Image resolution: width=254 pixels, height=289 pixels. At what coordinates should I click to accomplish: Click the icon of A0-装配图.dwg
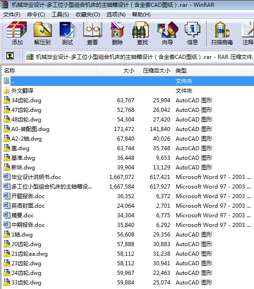point(7,129)
